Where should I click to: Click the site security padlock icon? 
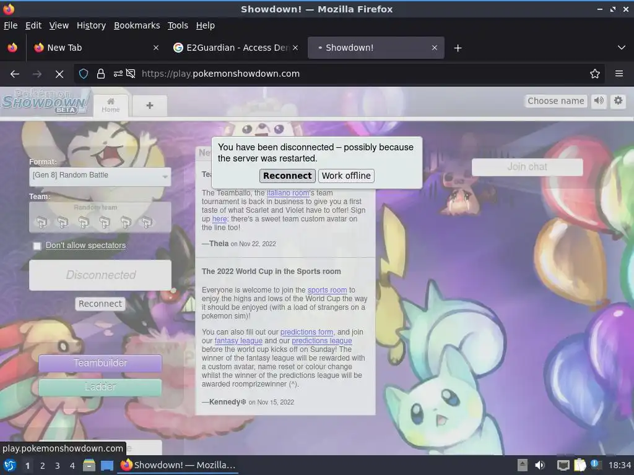click(101, 74)
